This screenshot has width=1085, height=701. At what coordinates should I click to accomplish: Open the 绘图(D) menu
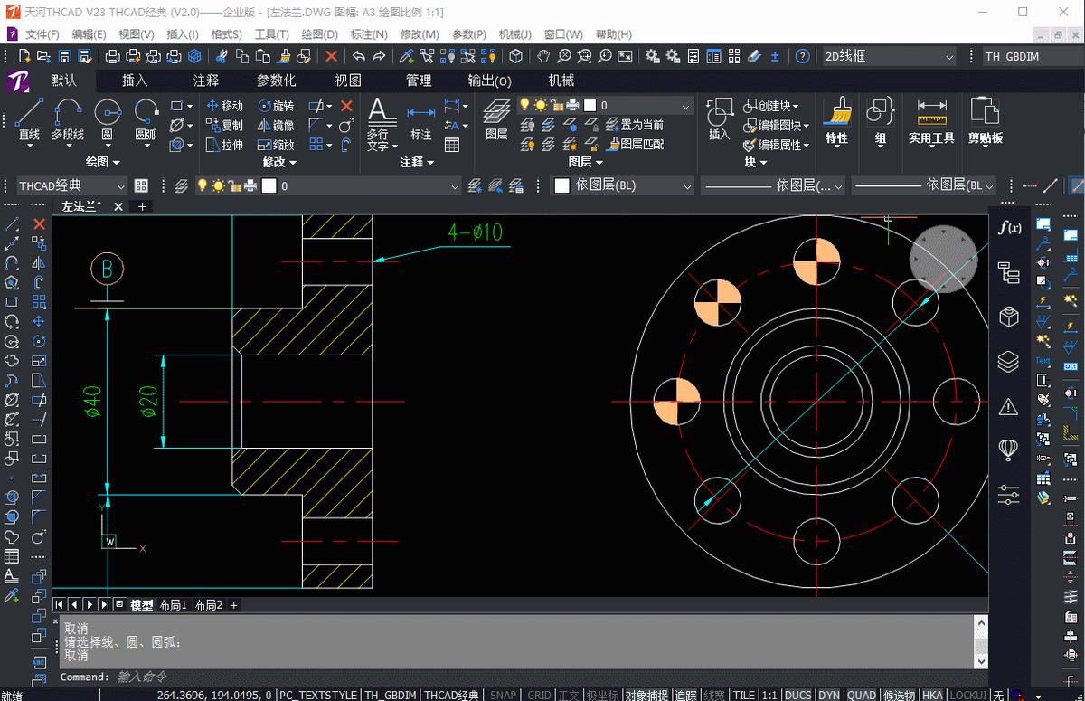(319, 34)
